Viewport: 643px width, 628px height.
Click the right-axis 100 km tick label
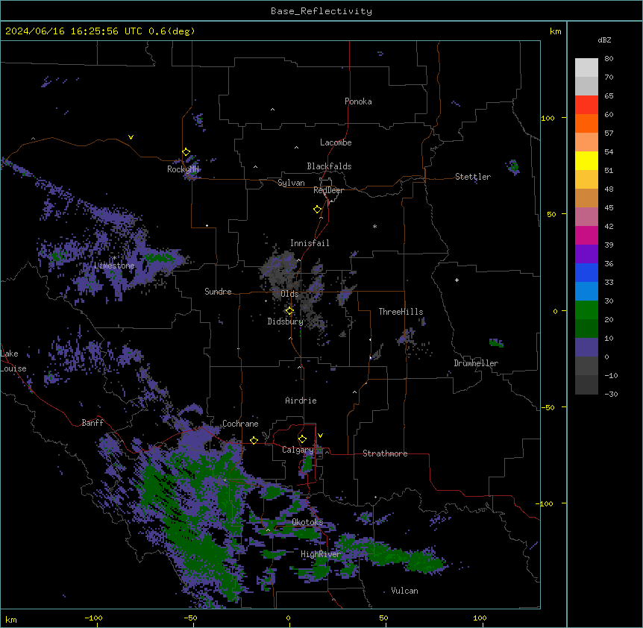548,118
